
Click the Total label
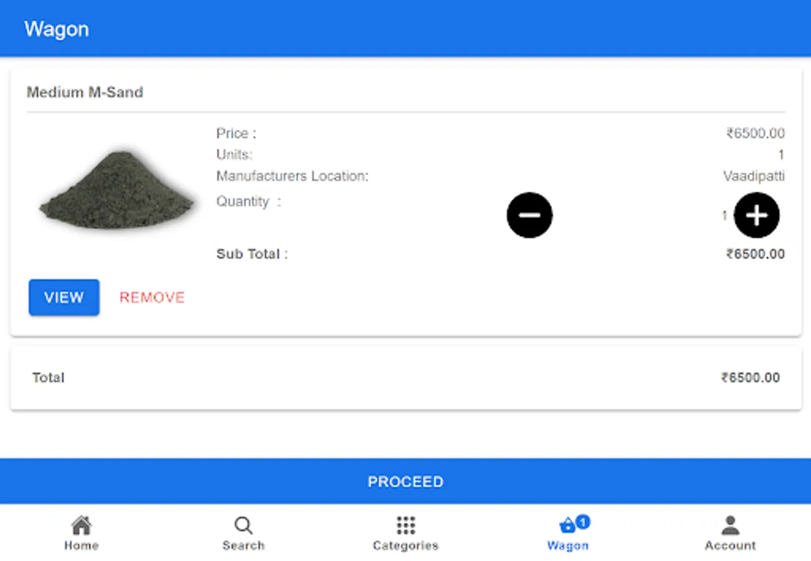point(49,378)
